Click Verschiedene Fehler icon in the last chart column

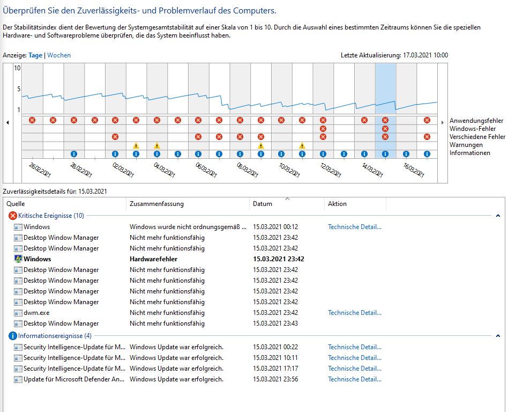(x=427, y=137)
